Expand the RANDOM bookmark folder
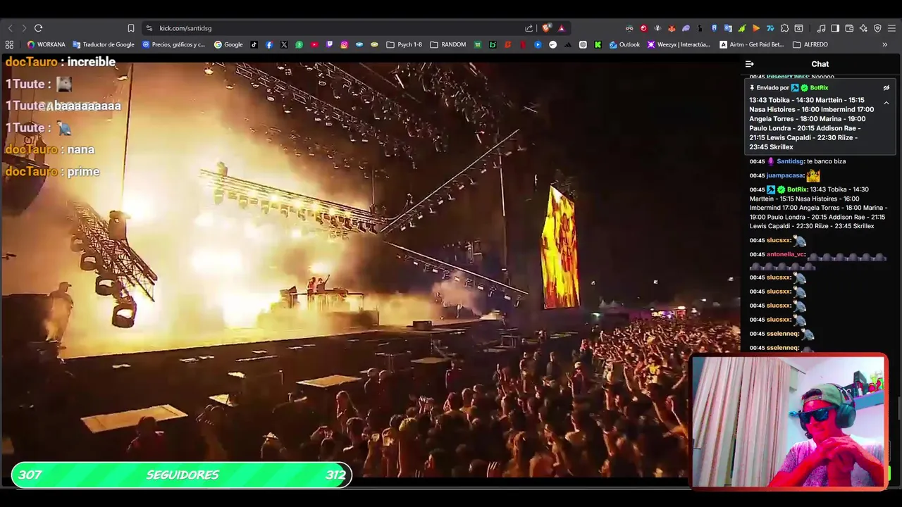The height and width of the screenshot is (507, 902). click(x=448, y=44)
